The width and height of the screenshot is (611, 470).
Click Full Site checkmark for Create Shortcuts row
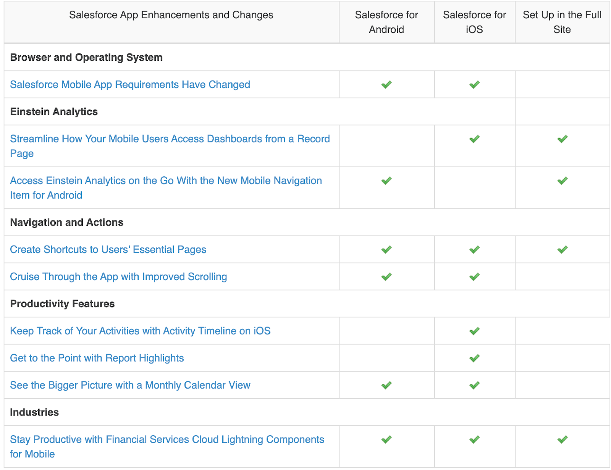(x=562, y=250)
